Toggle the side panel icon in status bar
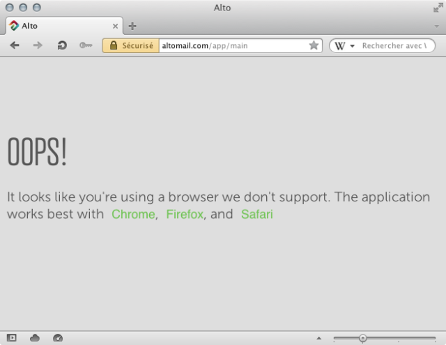The width and height of the screenshot is (446, 345). (12, 338)
